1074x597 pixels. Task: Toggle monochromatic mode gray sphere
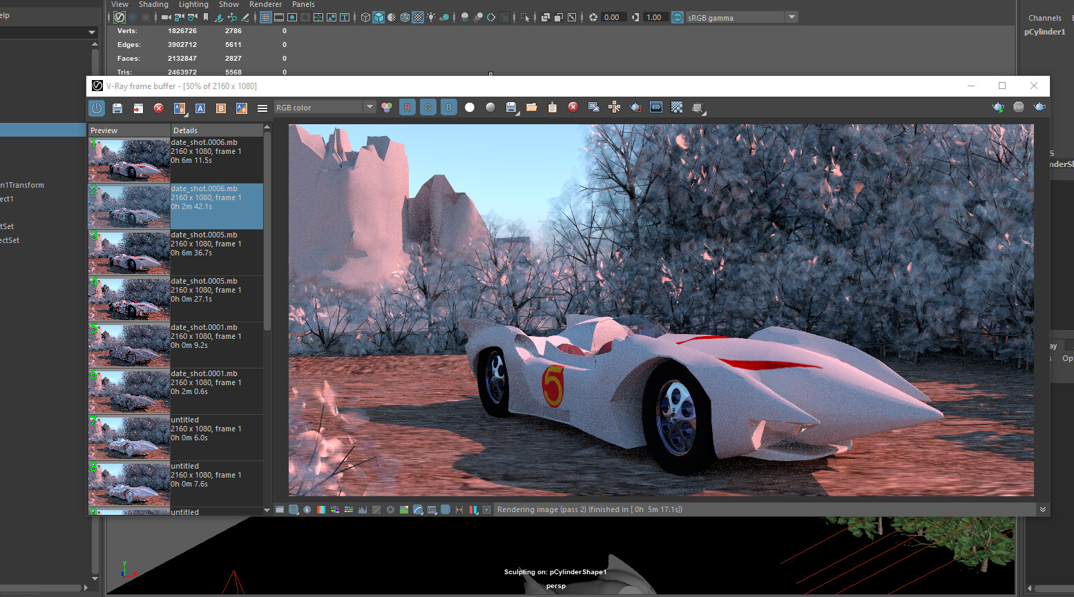490,107
